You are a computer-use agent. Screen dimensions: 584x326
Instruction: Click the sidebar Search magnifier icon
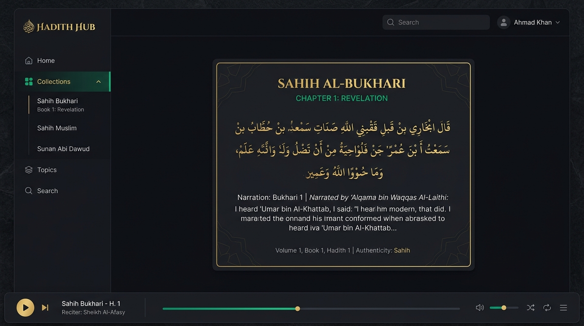point(29,191)
